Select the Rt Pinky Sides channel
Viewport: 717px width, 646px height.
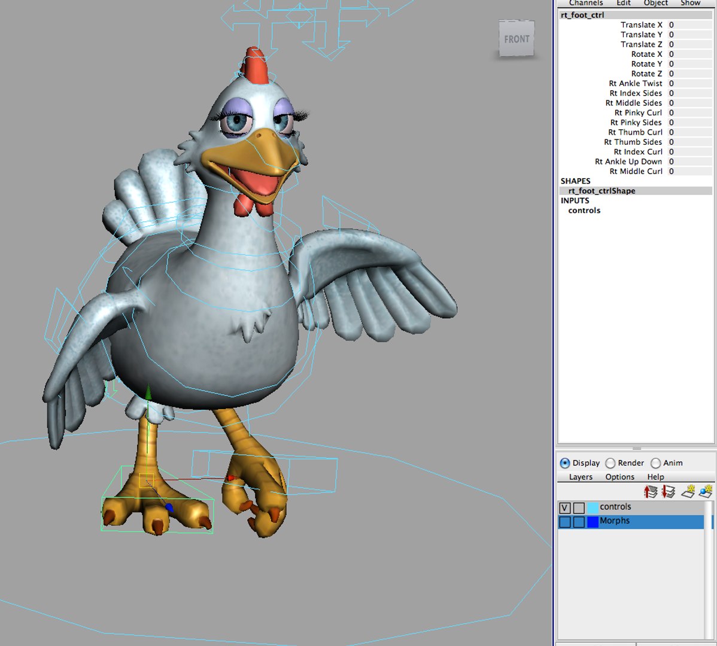(636, 123)
